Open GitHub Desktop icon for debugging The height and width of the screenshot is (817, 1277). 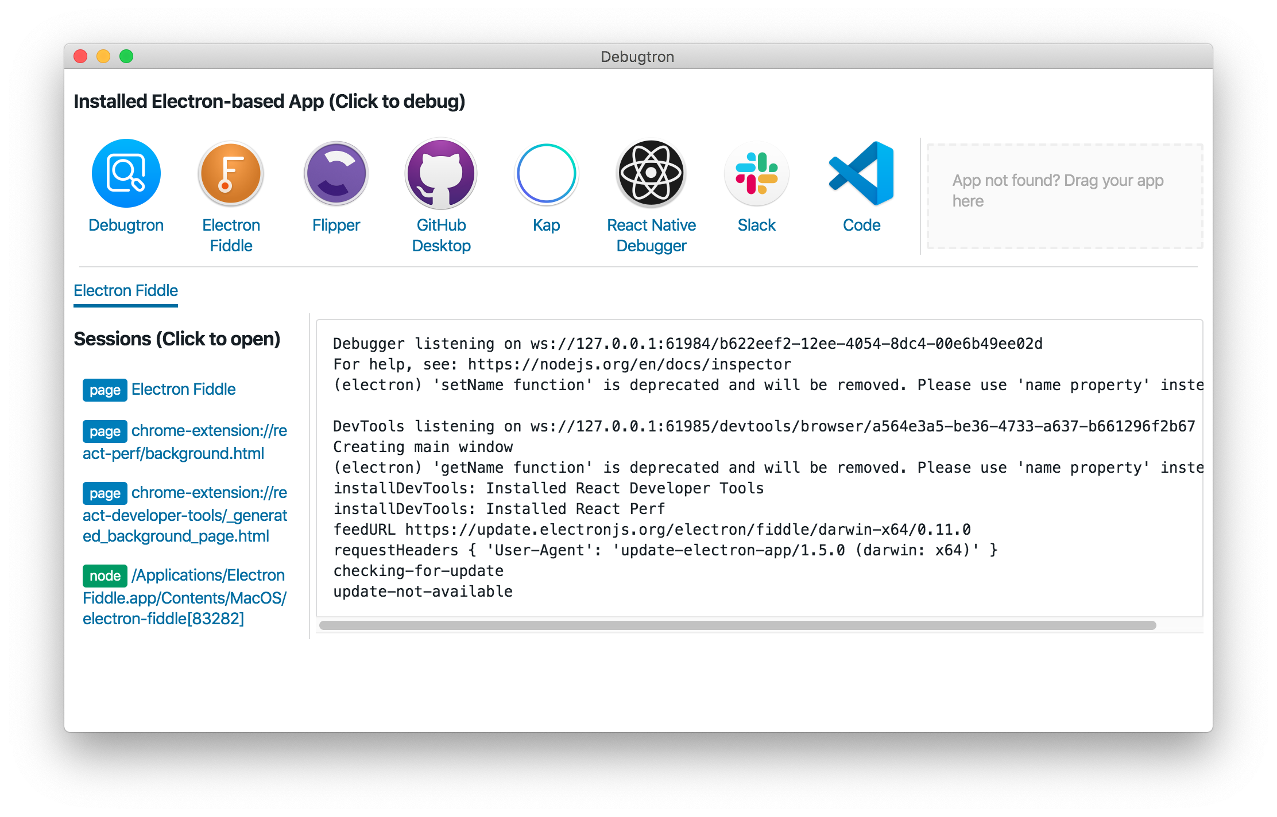(x=441, y=173)
